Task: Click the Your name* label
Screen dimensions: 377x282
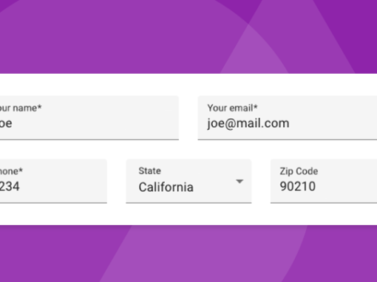Action: point(21,108)
